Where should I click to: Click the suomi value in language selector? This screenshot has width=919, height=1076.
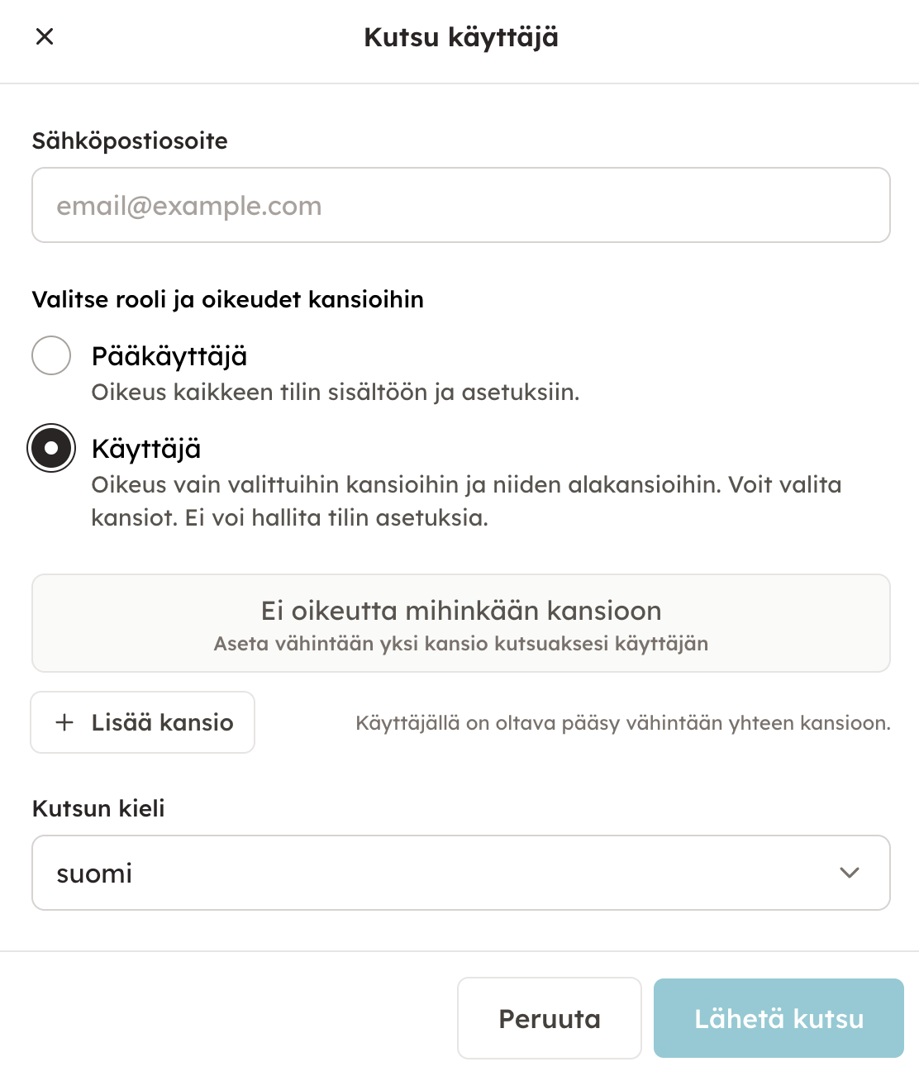click(94, 874)
